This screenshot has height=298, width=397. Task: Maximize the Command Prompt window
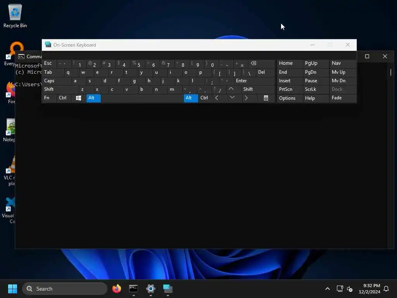(x=367, y=56)
